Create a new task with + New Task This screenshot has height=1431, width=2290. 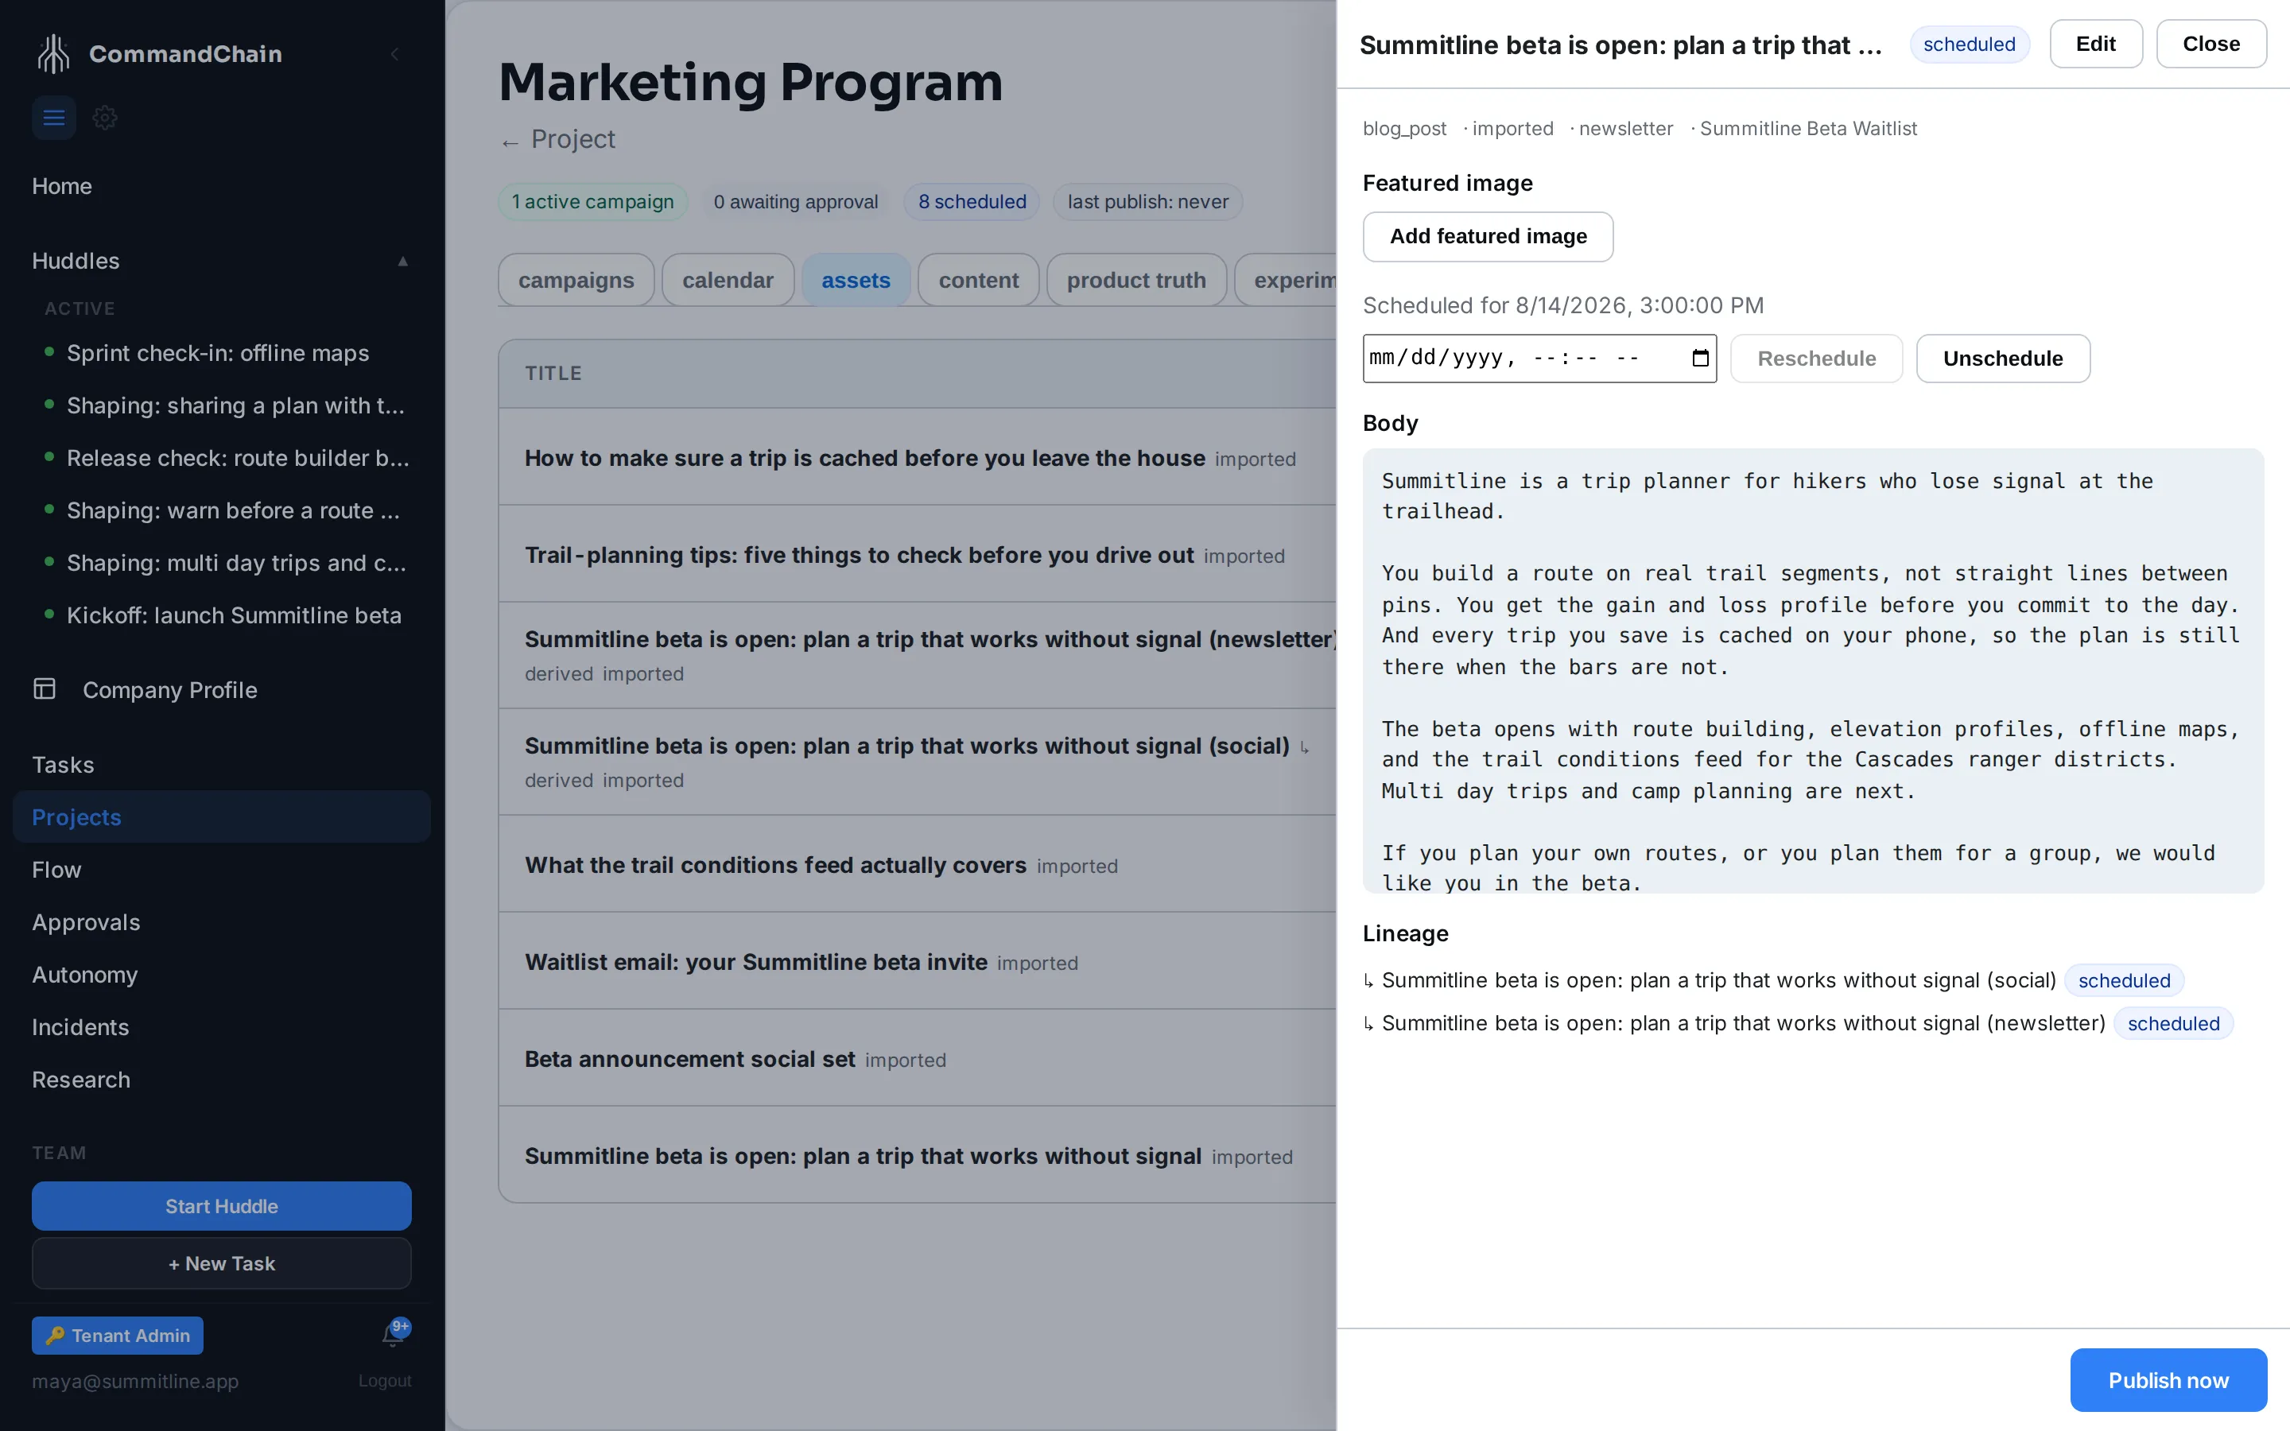[x=221, y=1263]
